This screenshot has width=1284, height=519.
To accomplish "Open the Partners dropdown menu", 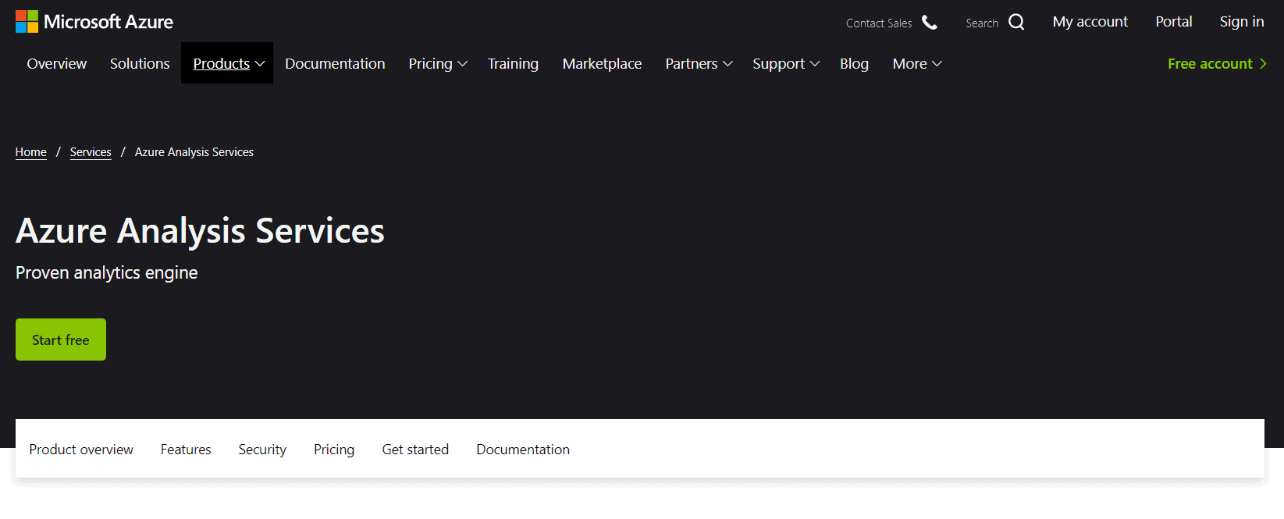I will [x=699, y=64].
